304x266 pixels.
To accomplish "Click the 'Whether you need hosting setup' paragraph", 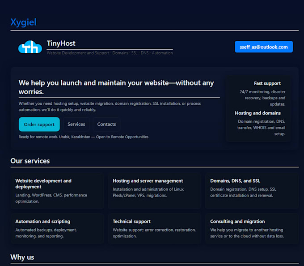I will (110, 107).
